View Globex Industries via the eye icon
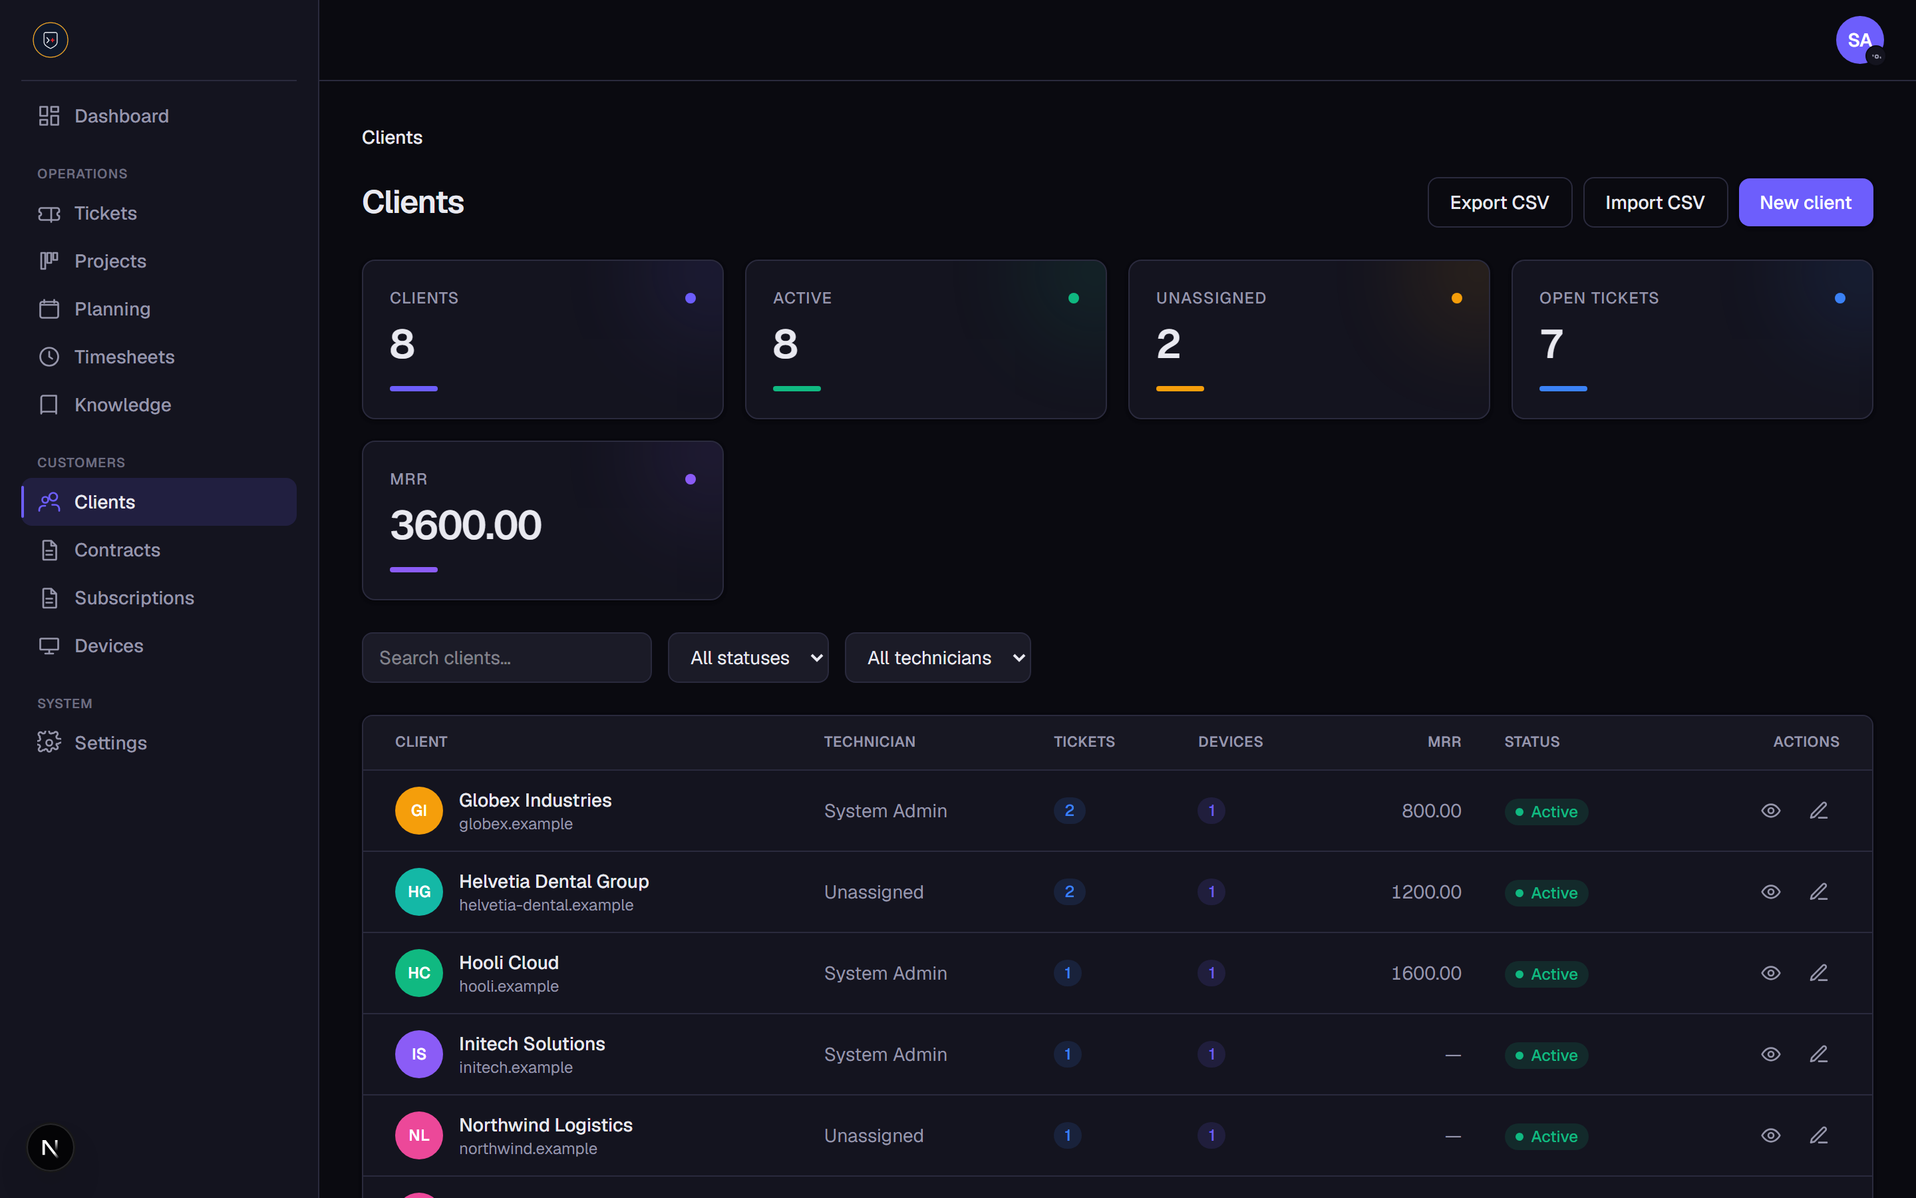 point(1771,811)
